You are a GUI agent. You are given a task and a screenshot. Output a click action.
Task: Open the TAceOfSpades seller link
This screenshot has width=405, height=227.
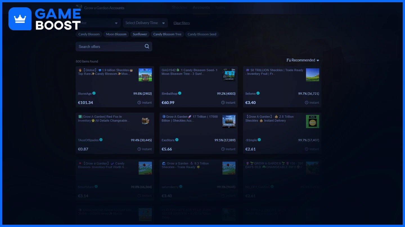88,140
